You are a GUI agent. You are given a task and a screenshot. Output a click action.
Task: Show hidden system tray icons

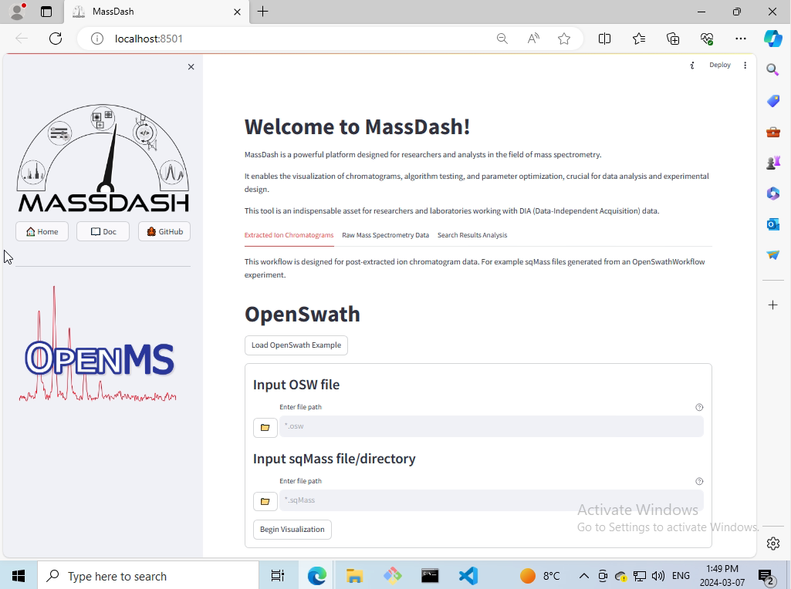pos(583,575)
